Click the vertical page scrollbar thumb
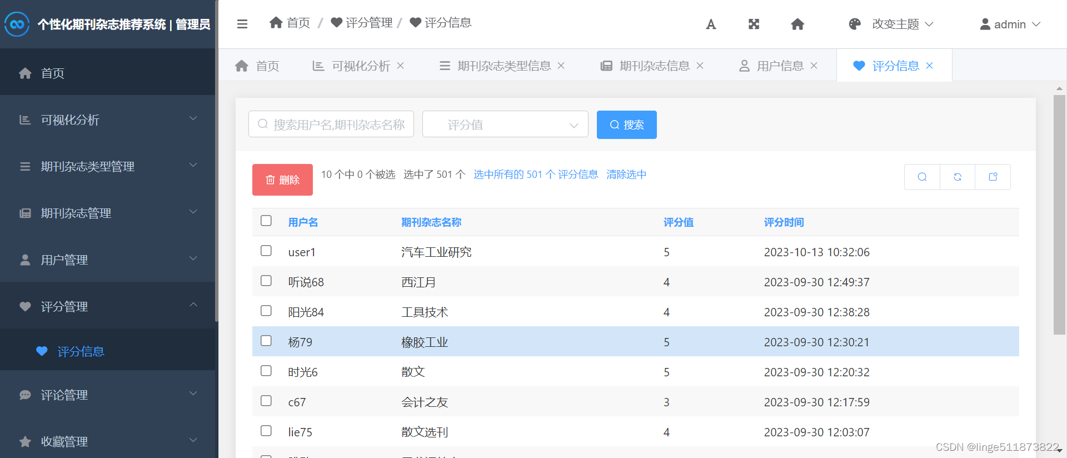 coord(1059,215)
